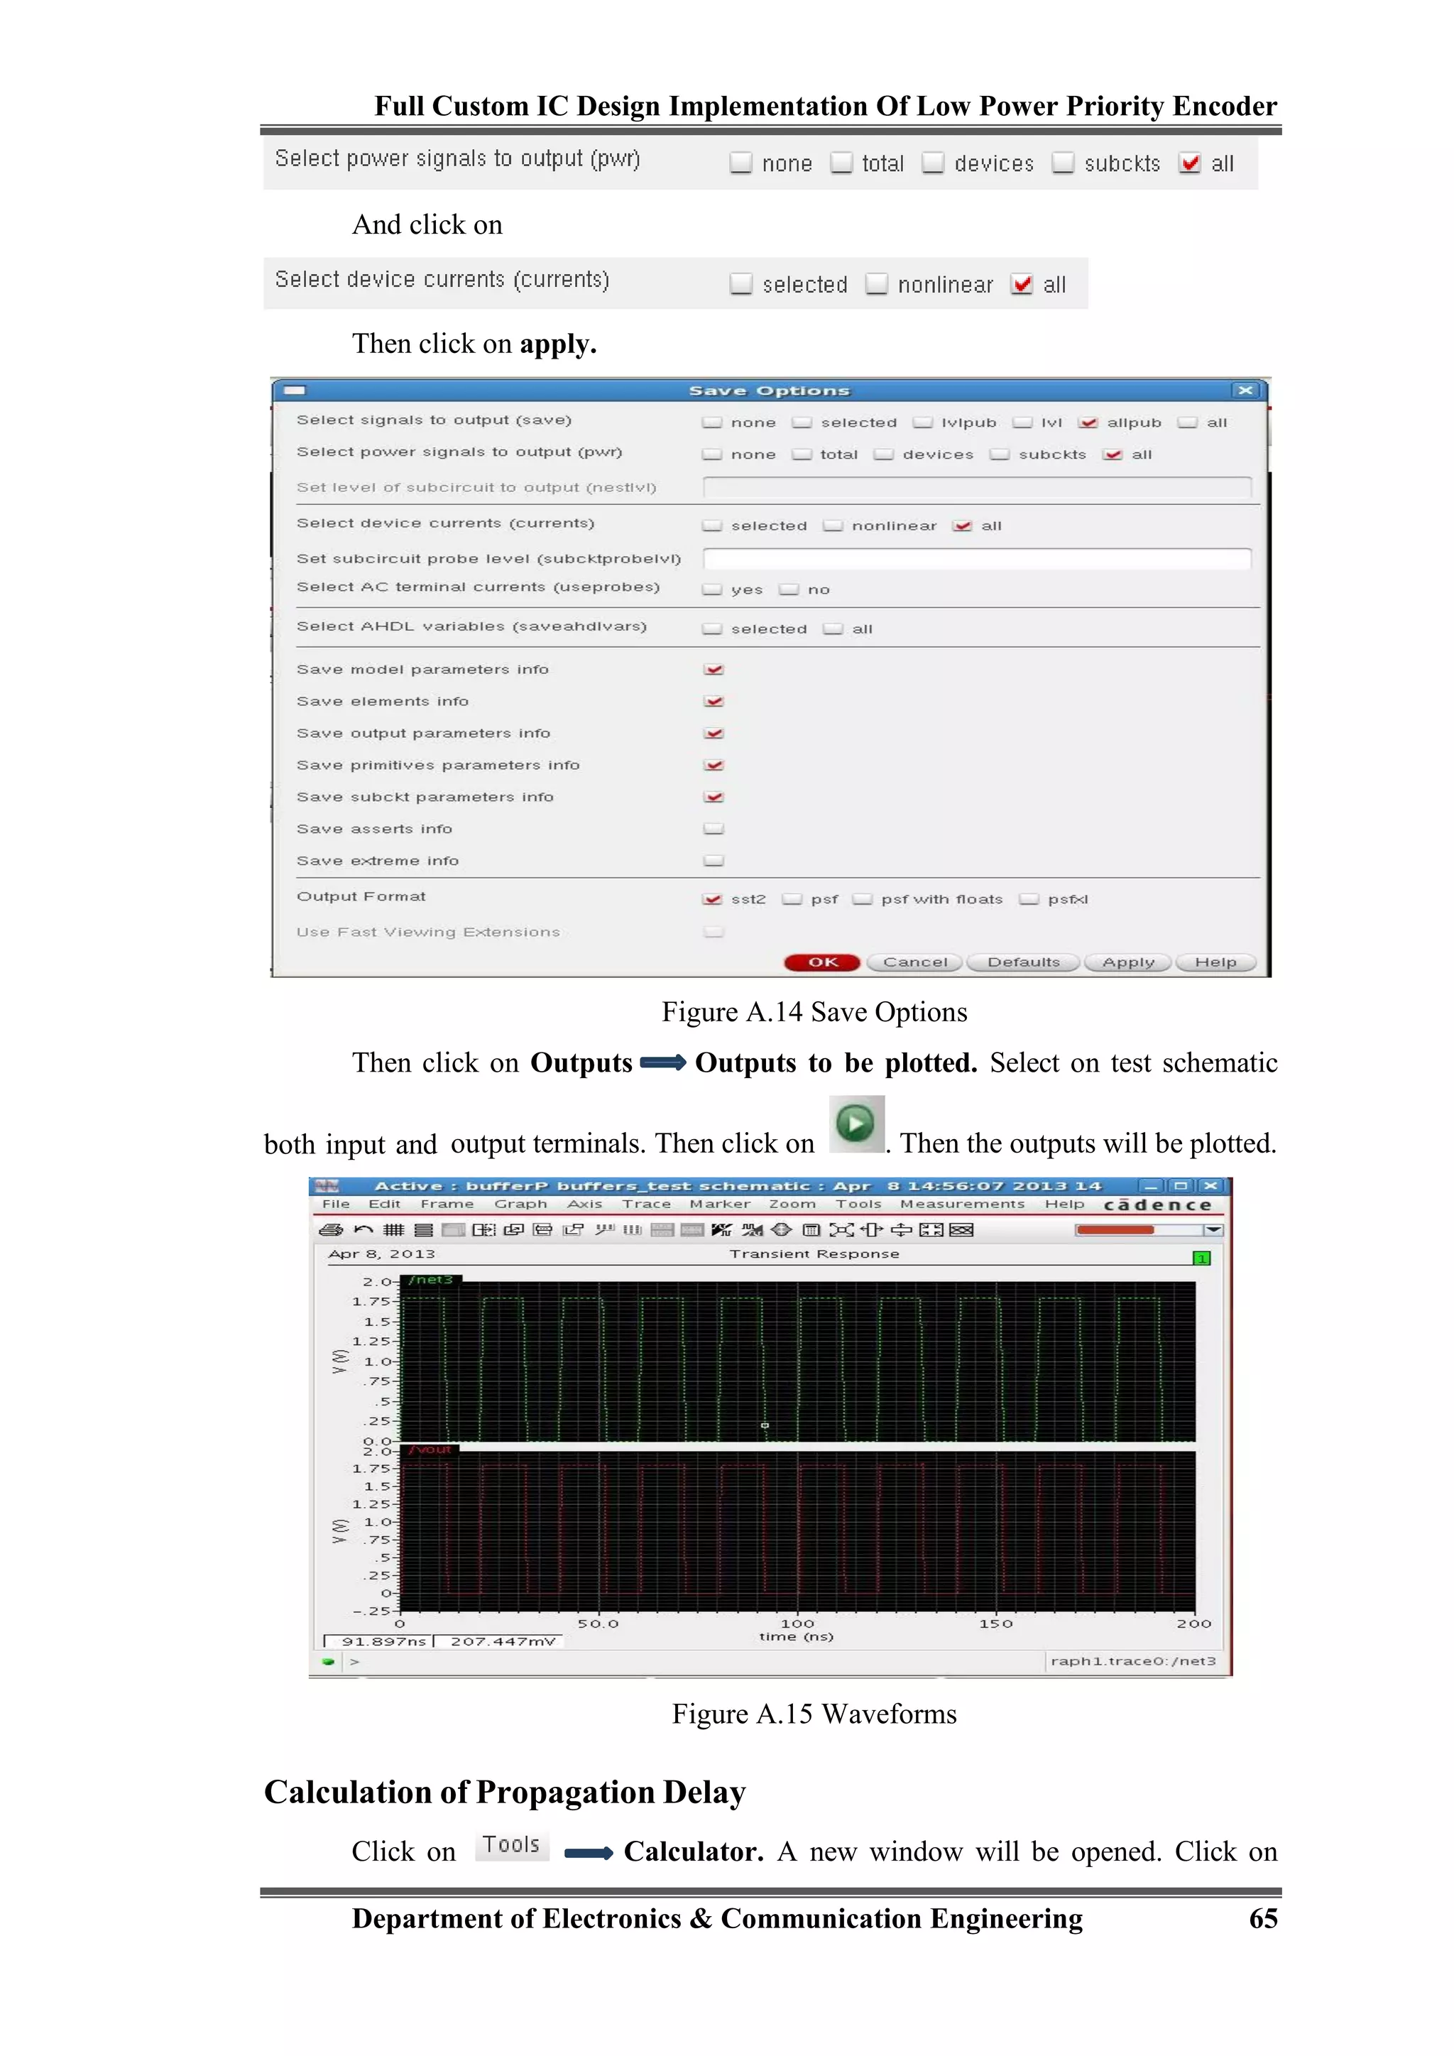Click the four-arrow expand toolbar icon
The width and height of the screenshot is (1454, 2056).
(x=931, y=1230)
